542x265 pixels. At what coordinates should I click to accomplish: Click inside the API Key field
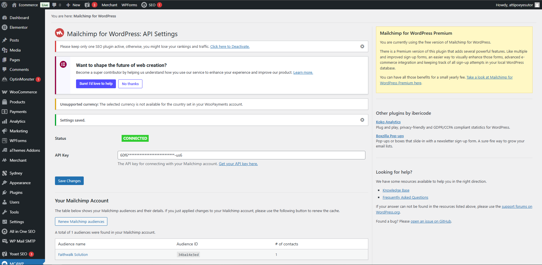(x=241, y=155)
